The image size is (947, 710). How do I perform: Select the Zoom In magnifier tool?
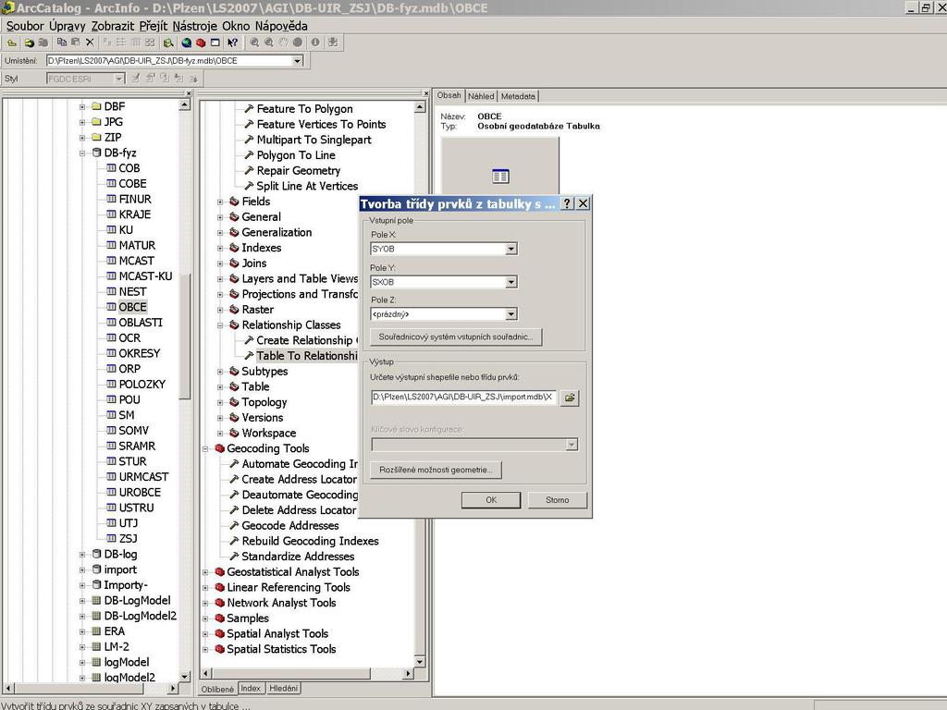click(x=254, y=43)
